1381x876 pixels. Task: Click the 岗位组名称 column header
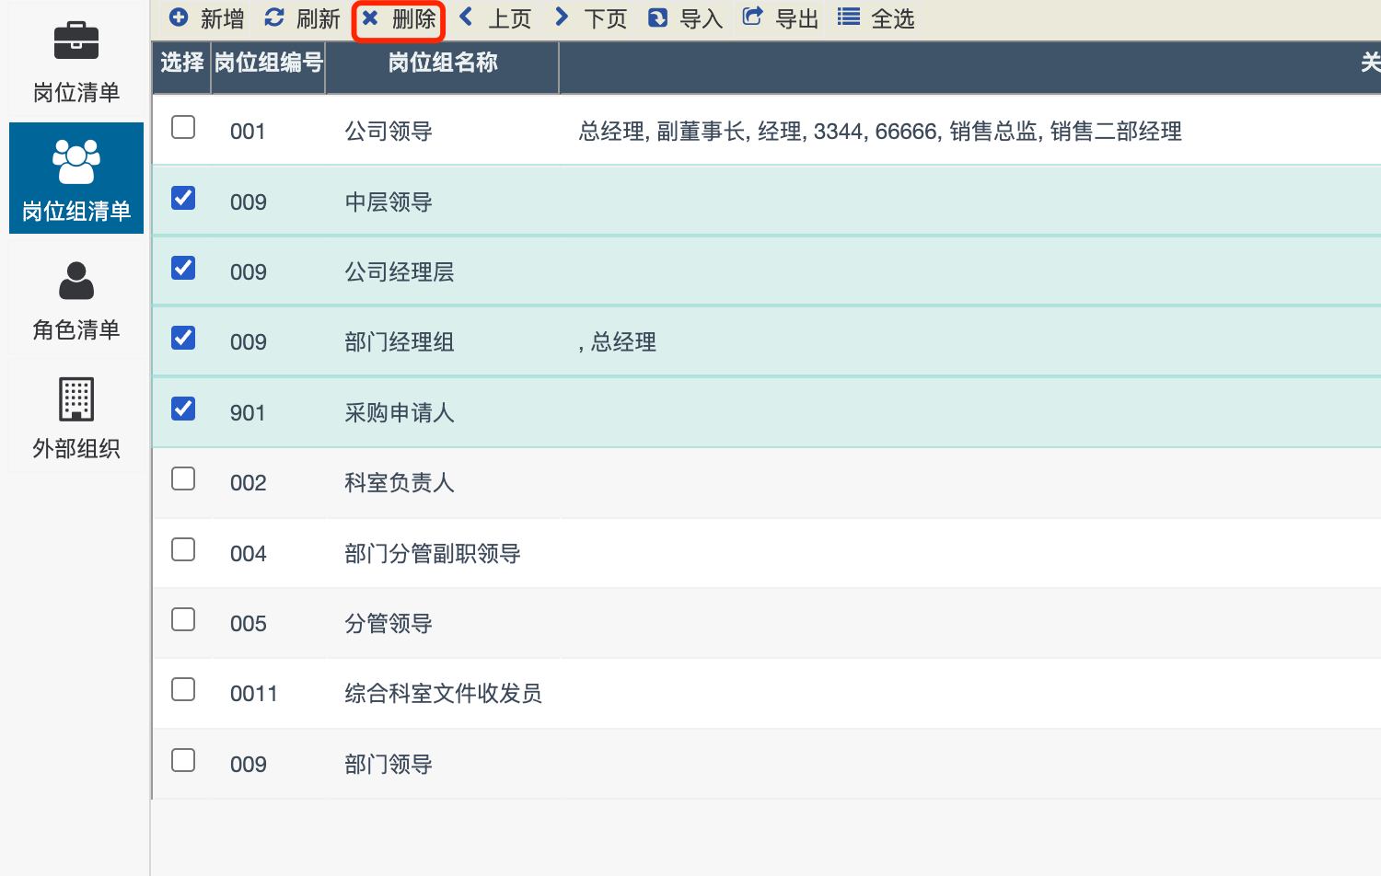tap(442, 63)
